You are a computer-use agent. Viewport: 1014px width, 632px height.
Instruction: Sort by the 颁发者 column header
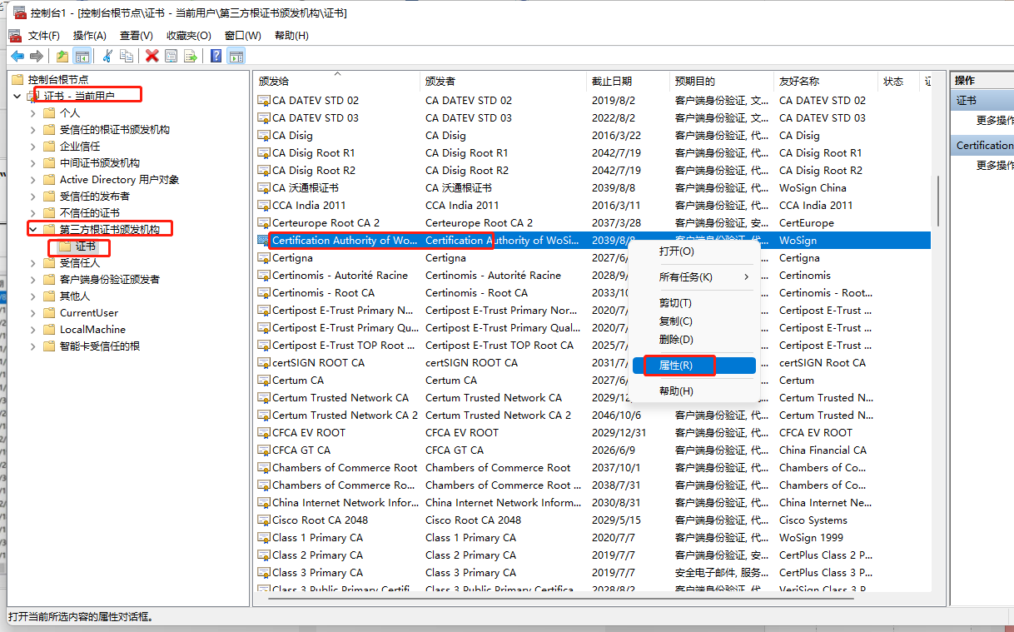(x=504, y=81)
